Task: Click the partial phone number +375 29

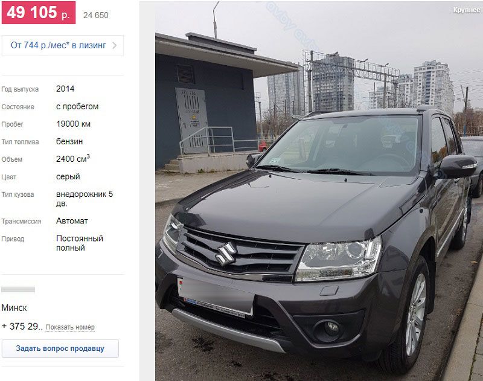Action: (22, 327)
